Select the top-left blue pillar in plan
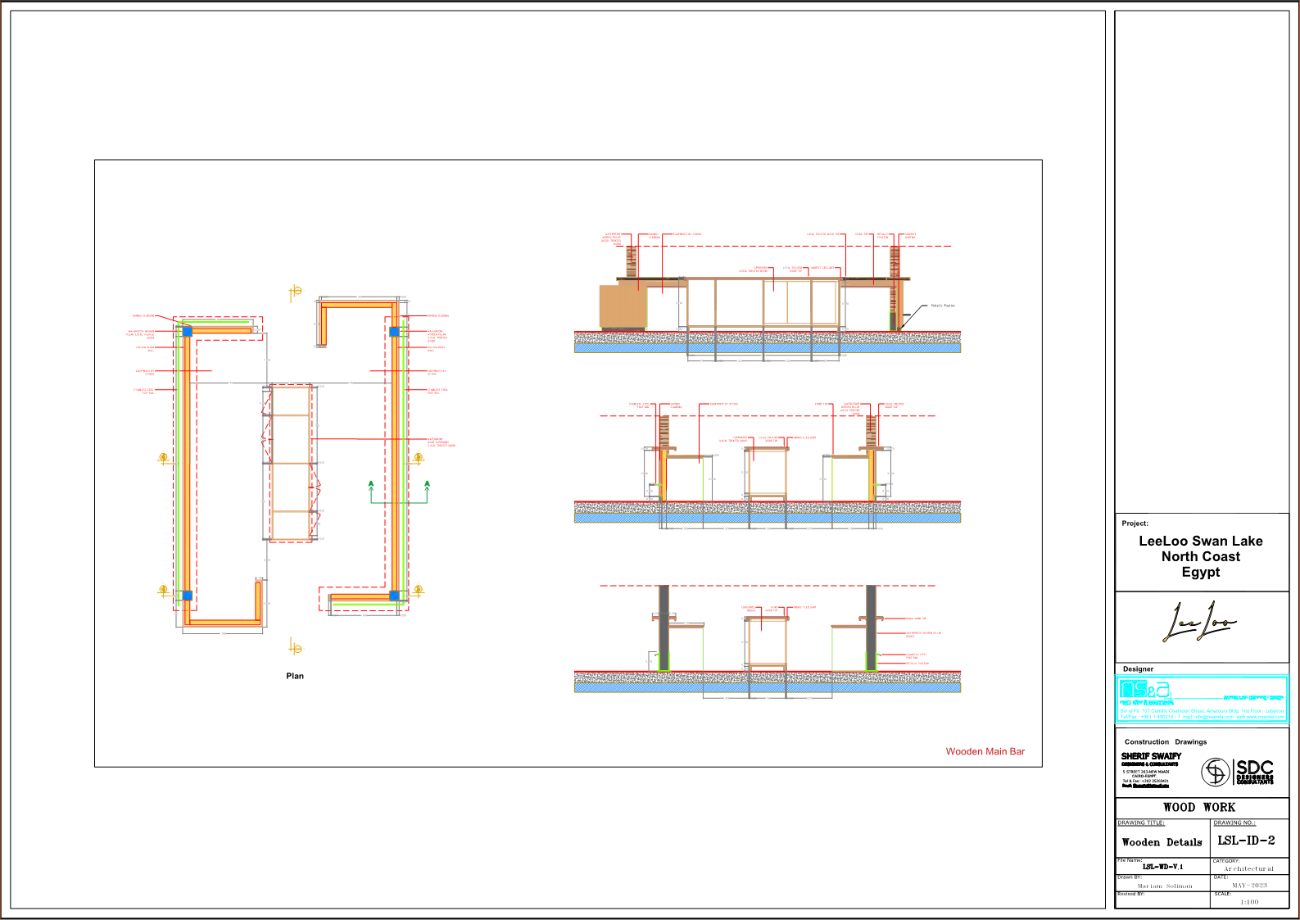Viewport: 1300px width, 920px height. tap(187, 331)
